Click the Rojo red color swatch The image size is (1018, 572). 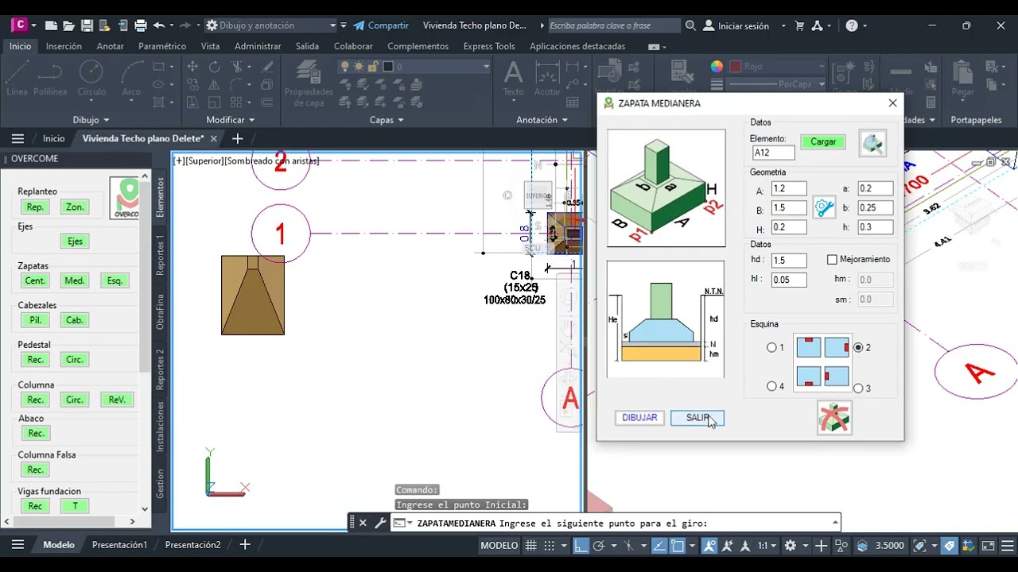coord(736,67)
